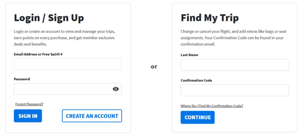Click blank space right of Forgot Password link

(x=84, y=104)
